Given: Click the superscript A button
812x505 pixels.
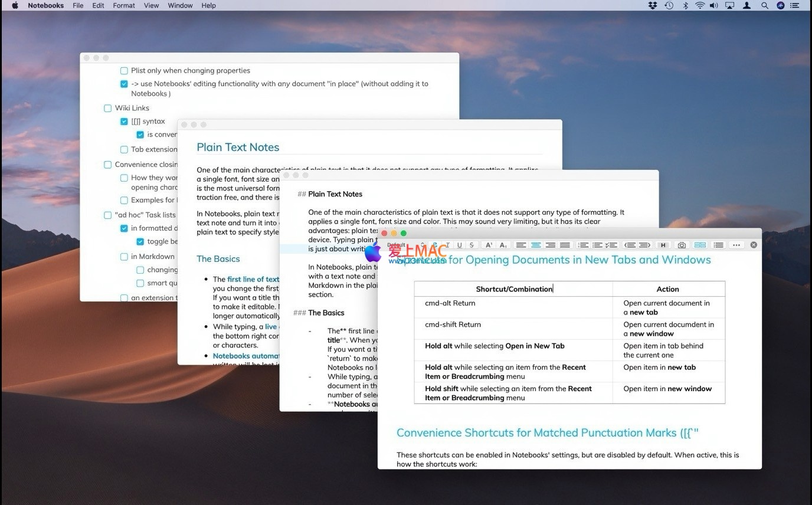Looking at the screenshot, I should (489, 245).
